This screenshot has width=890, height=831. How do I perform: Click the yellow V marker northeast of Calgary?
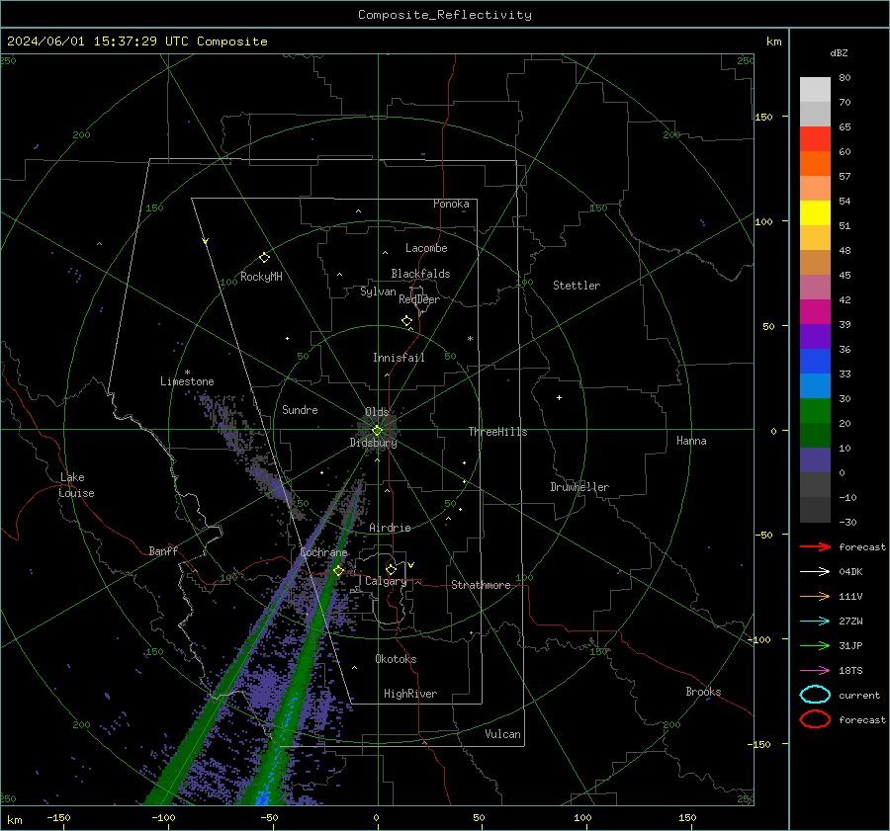click(x=411, y=565)
